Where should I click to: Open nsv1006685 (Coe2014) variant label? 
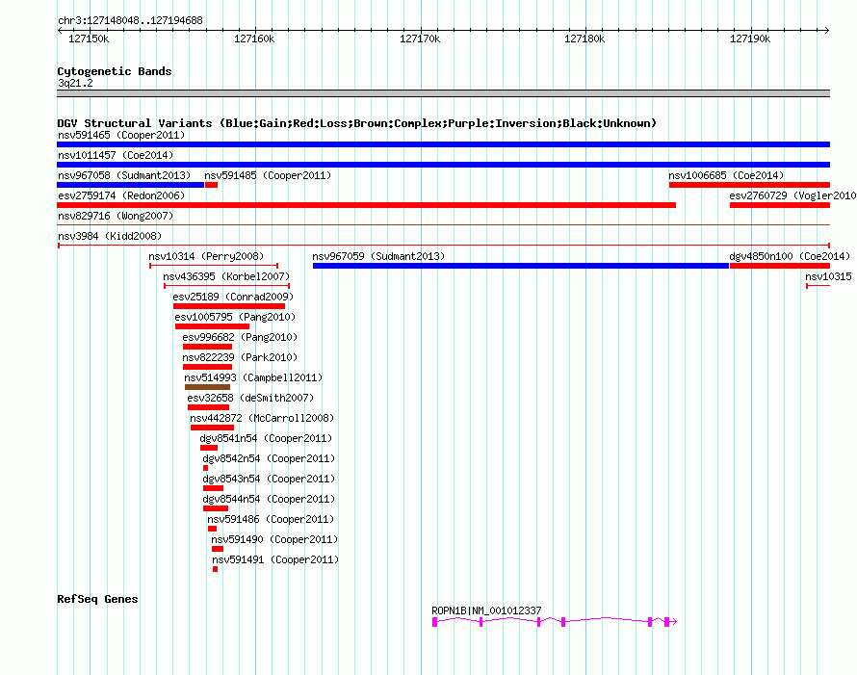(726, 175)
